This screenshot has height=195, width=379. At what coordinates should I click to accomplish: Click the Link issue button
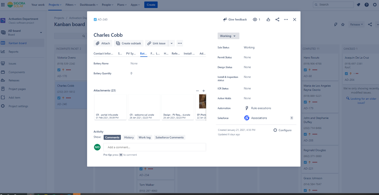tap(156, 43)
